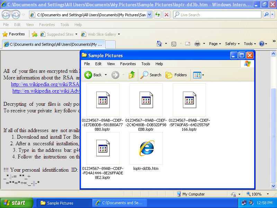Run the Live Search magnifier button
Image resolution: width=277 pixels, height=208 pixels.
266,15
